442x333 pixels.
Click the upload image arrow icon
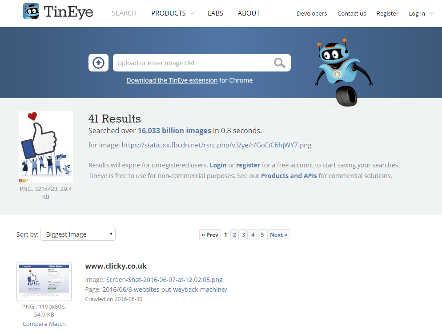98,63
